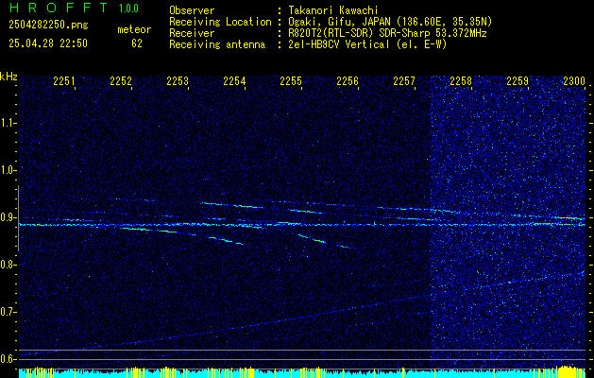This screenshot has width=594, height=378.
Task: Click the 2259 time marker
Action: [518, 80]
